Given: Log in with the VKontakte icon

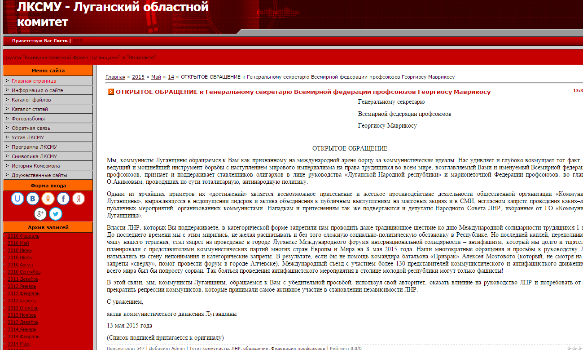Looking at the screenshot, I should 33,199.
